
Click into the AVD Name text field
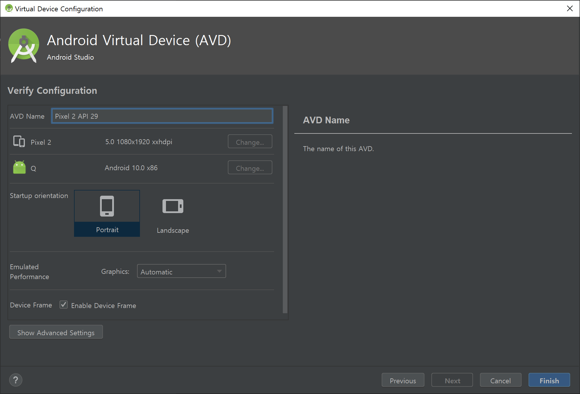[162, 116]
